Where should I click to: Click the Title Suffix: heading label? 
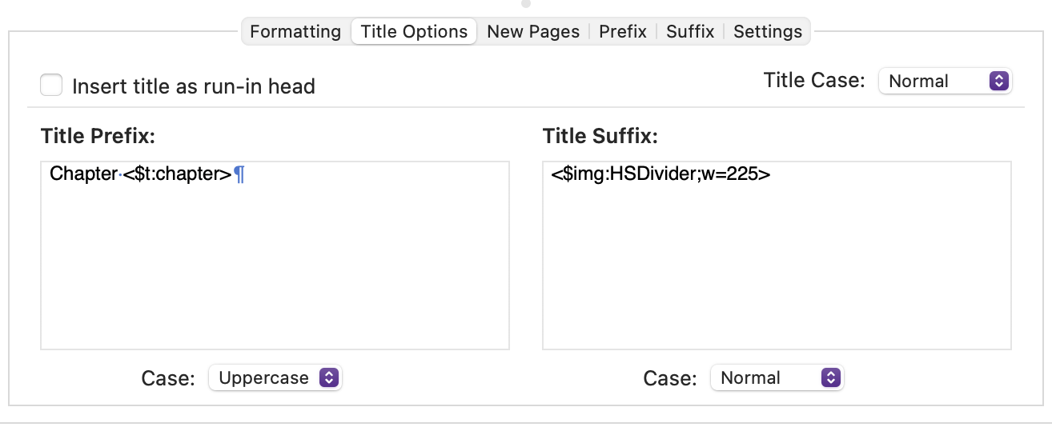click(x=600, y=136)
